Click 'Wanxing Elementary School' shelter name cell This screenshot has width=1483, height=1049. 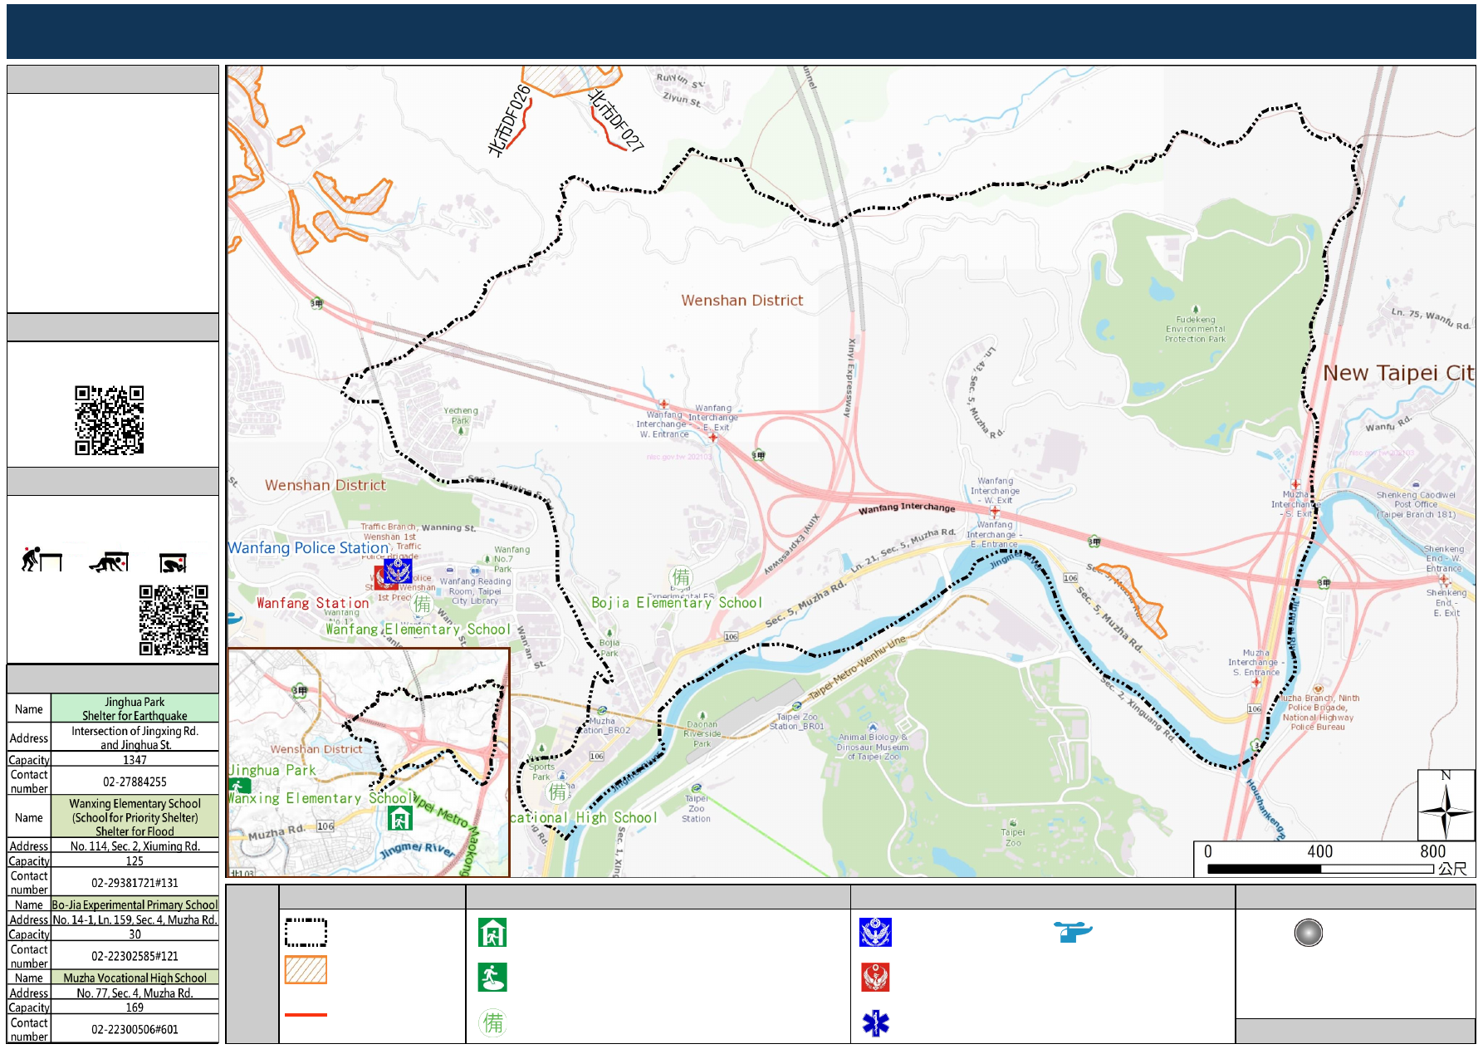click(135, 817)
